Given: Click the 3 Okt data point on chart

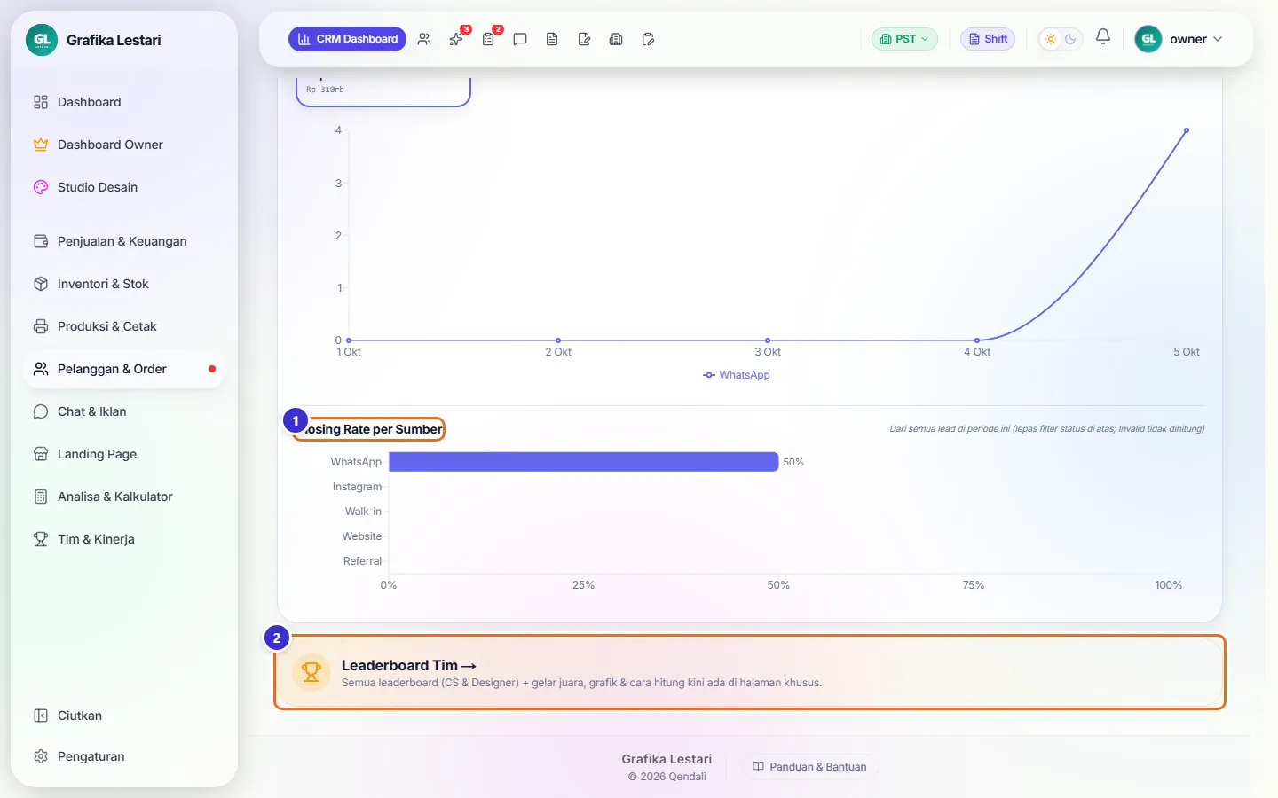Looking at the screenshot, I should tap(768, 340).
